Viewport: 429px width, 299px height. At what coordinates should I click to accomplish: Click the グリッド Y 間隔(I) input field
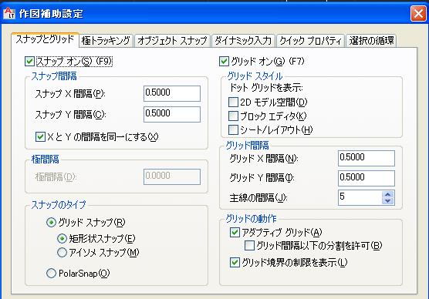367,178
